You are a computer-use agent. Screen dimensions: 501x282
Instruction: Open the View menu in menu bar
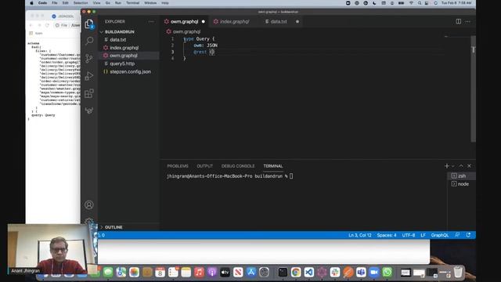click(96, 3)
